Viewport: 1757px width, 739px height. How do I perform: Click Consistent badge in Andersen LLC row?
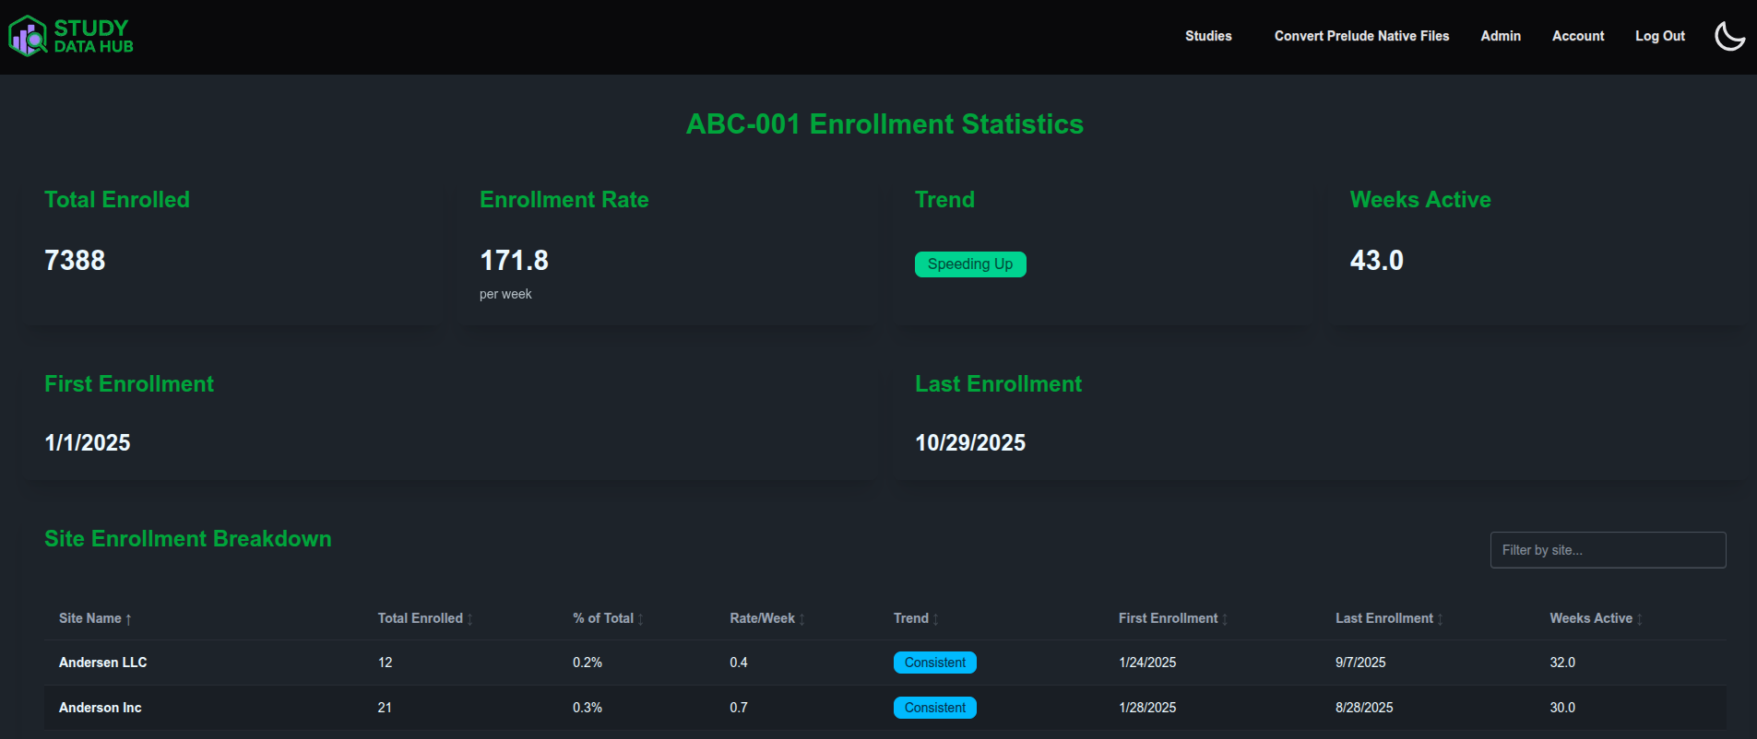935,663
